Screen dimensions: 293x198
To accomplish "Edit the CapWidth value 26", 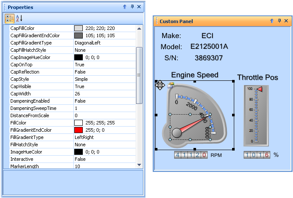I will (x=77, y=93).
